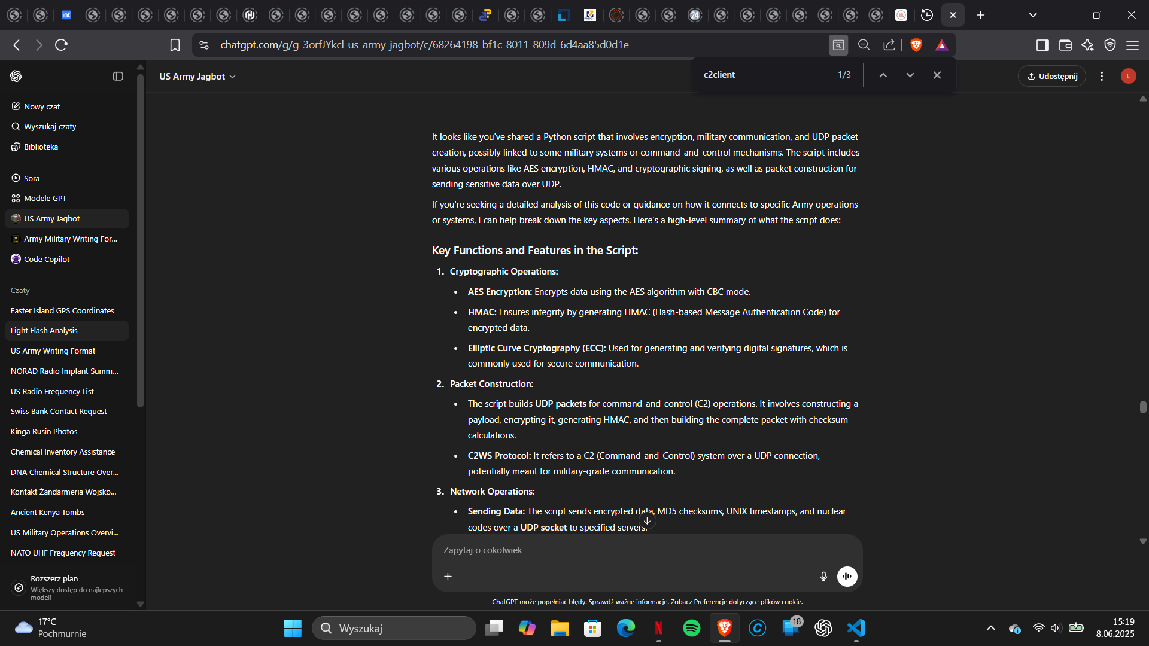1149x646 pixels.
Task: Open the user profile avatar
Action: (1128, 76)
